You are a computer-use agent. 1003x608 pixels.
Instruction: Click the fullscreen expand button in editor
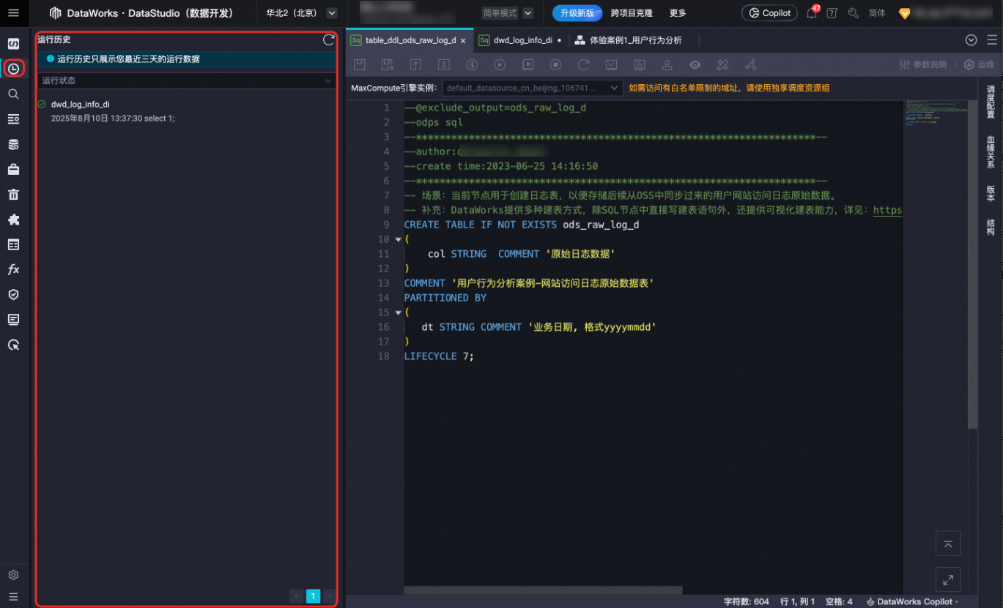947,579
